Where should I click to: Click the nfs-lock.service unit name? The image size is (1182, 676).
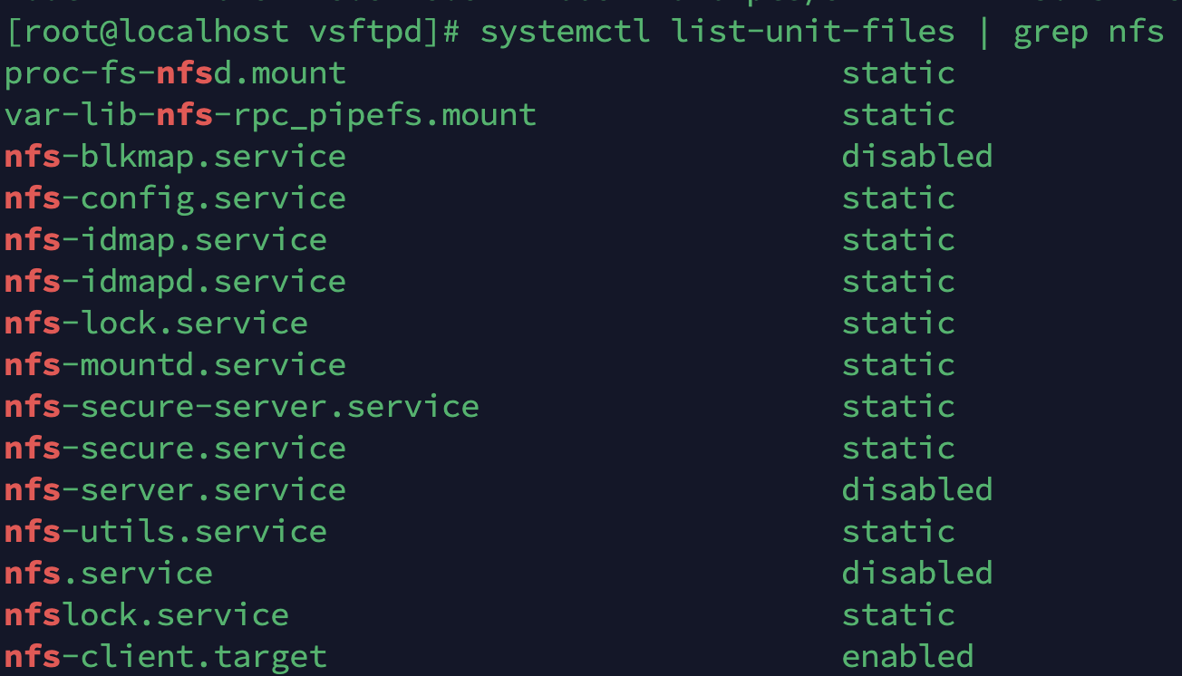point(156,324)
